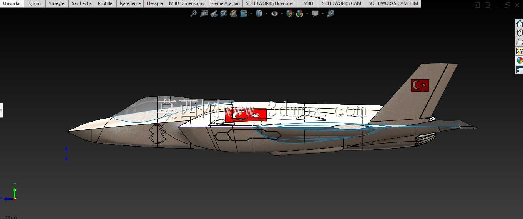
Task: Click the last icon in heads-up view toolbar
Action: point(330,13)
